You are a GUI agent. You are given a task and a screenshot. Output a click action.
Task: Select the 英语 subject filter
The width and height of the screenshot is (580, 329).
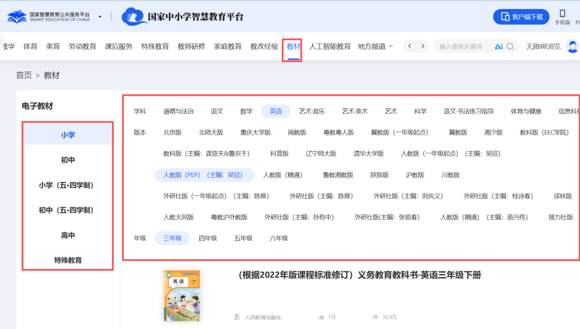pyautogui.click(x=275, y=111)
